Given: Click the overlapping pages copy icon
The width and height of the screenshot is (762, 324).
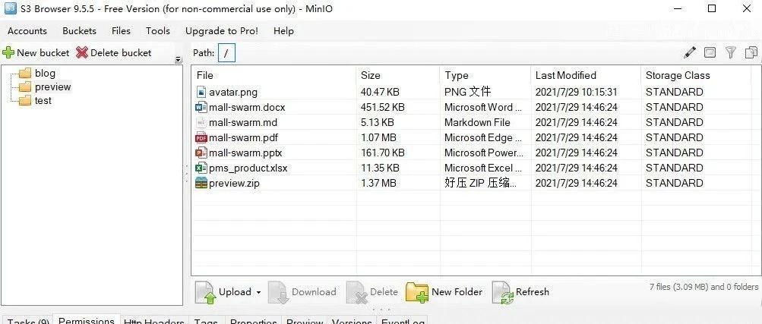Looking at the screenshot, I should tap(751, 52).
